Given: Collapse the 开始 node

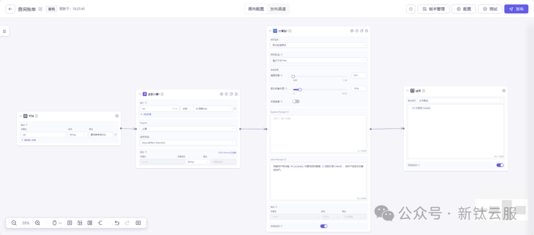Looking at the screenshot, I should point(20,116).
